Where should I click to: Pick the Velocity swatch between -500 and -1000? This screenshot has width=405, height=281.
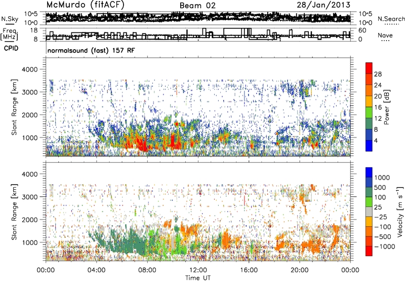[369, 241]
